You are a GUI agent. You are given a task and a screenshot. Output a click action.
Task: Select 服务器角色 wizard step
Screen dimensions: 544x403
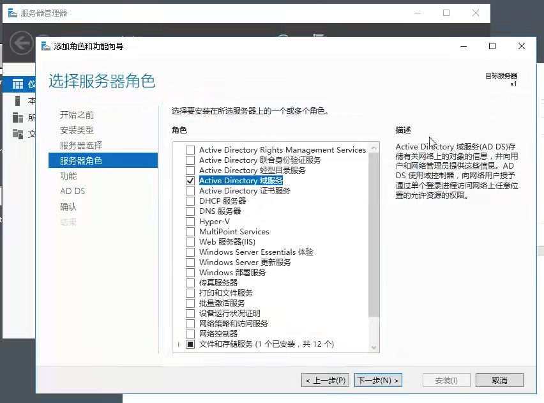[x=103, y=160]
